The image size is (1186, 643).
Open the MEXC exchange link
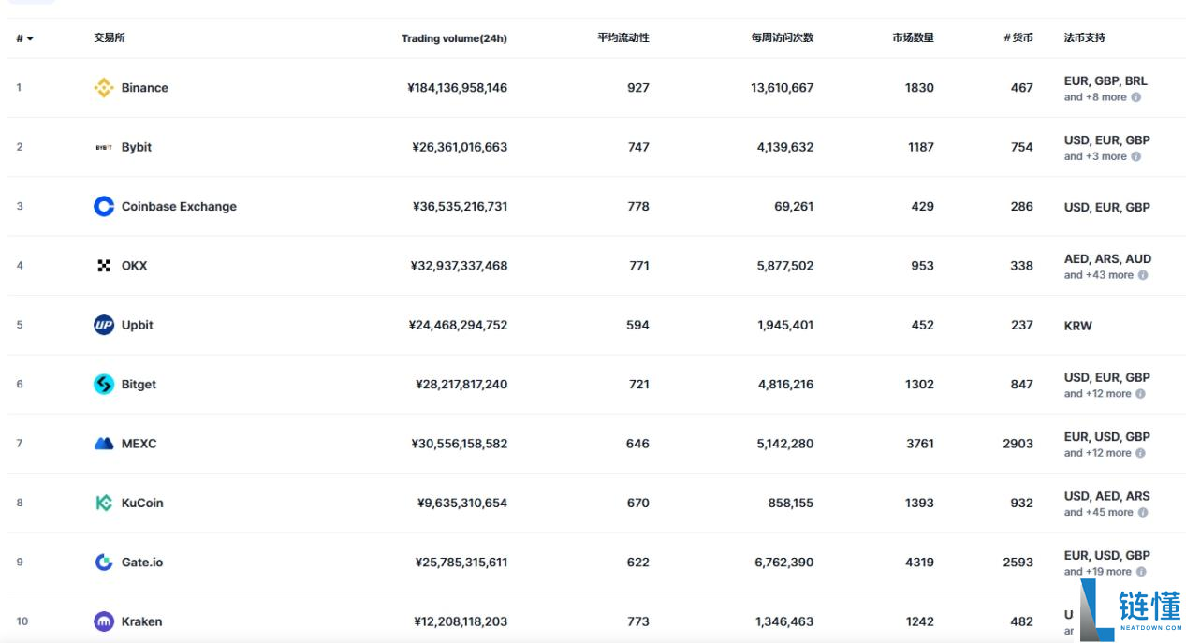139,444
